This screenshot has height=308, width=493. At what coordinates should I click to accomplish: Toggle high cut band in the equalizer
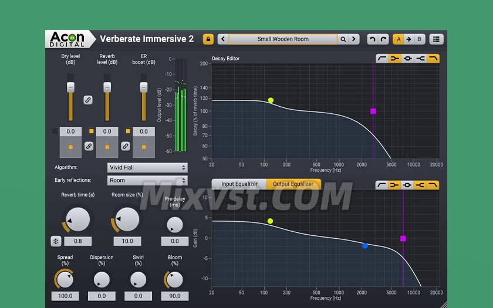[x=433, y=185]
